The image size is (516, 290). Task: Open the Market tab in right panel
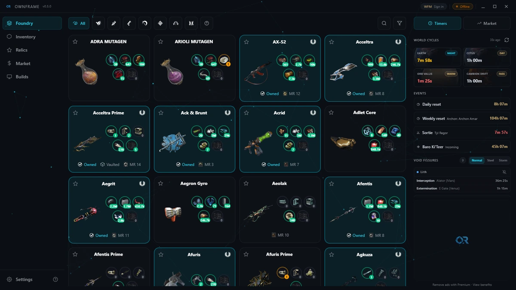tap(487, 23)
